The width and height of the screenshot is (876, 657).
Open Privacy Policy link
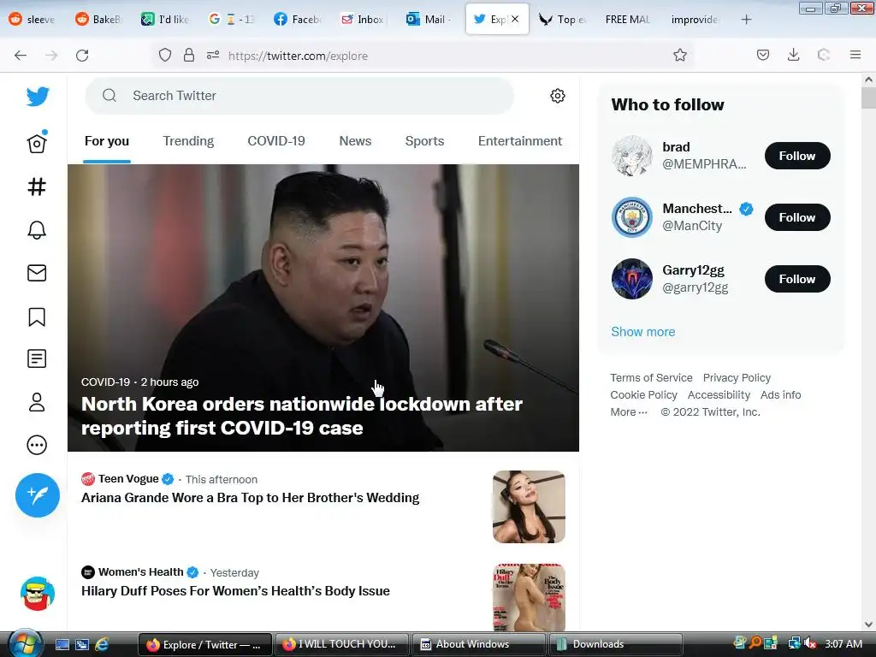(x=737, y=377)
